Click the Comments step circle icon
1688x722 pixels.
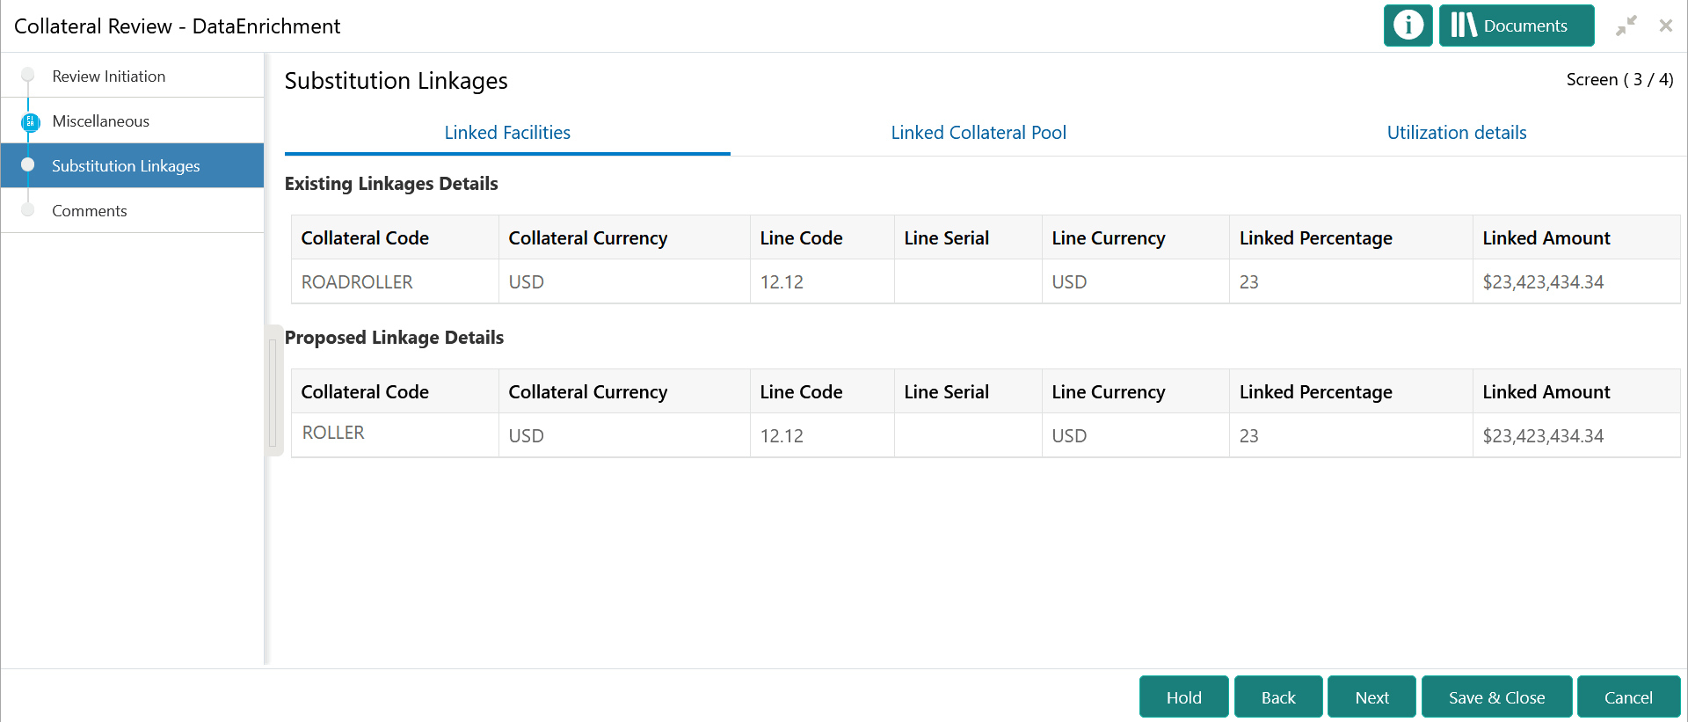point(28,210)
